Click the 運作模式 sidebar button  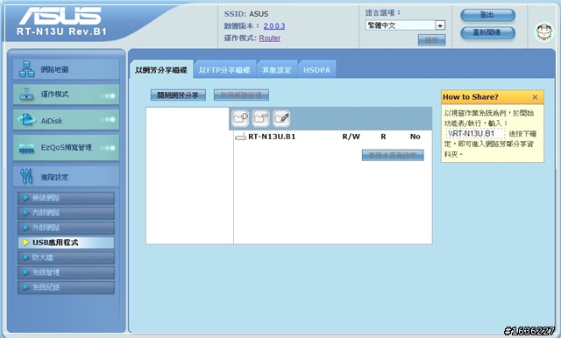[x=67, y=95]
